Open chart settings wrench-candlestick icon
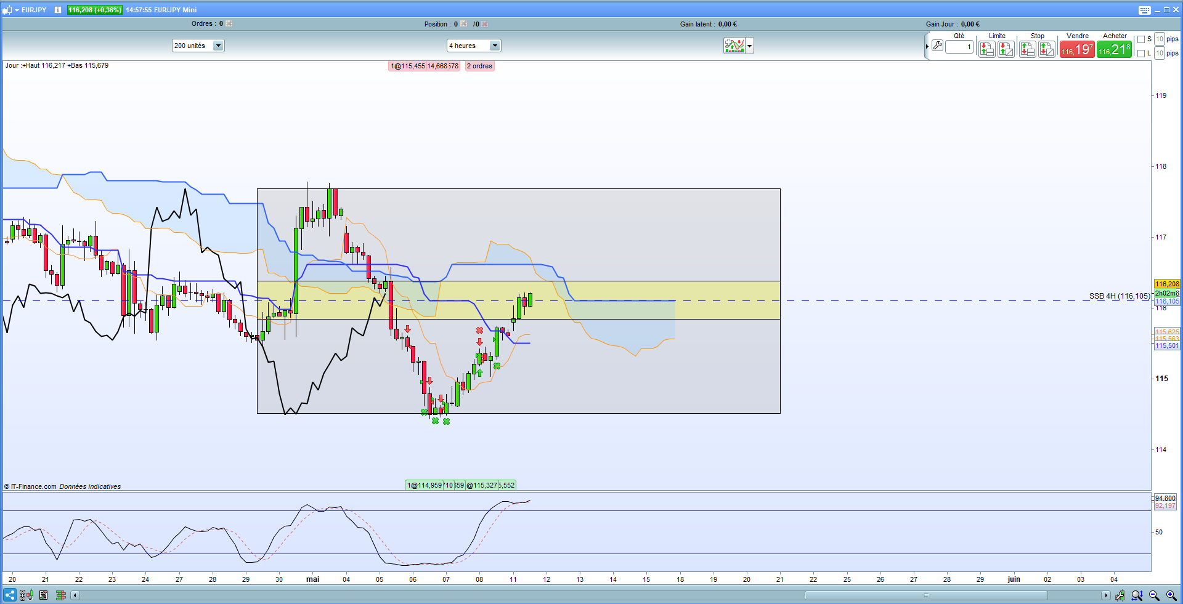The image size is (1183, 604). click(x=1120, y=595)
